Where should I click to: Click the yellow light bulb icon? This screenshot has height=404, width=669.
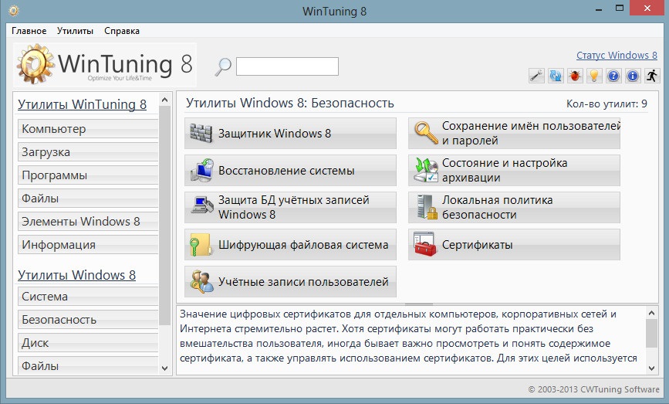click(x=594, y=76)
